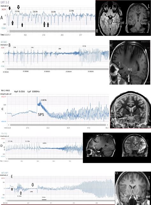Select the AH1 AH2 channel title
Image resolution: width=151 pixels, height=205 pixels.
[4, 42]
